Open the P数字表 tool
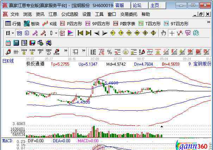Image resolution: width=213 pixels, height=150 pixels. (x=124, y=24)
